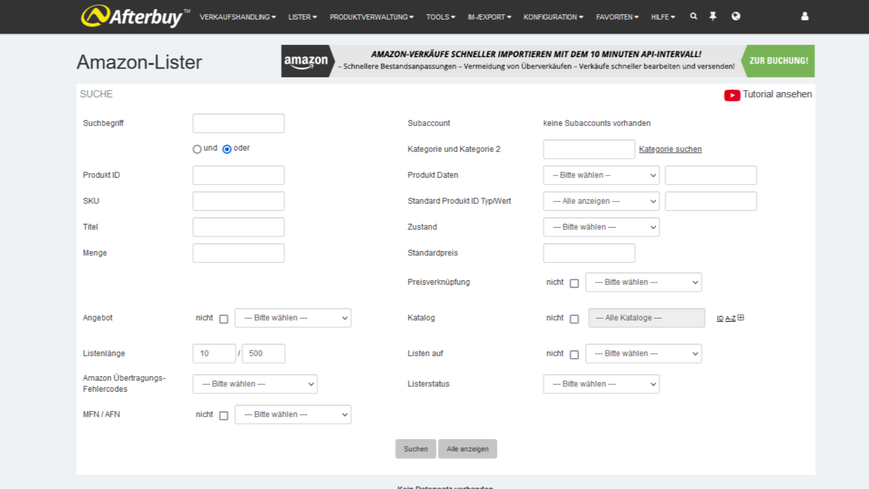The image size is (869, 489).
Task: Click the 'Kategorie suchen' link
Action: pyautogui.click(x=670, y=149)
